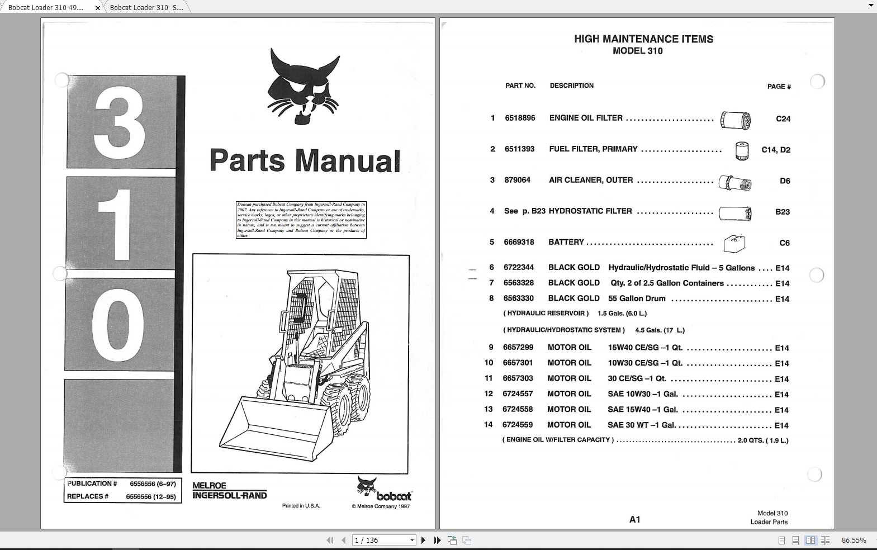Select the Bobcat Loader 310 49... tab
Screen dimensions: 877x550
(46, 7)
